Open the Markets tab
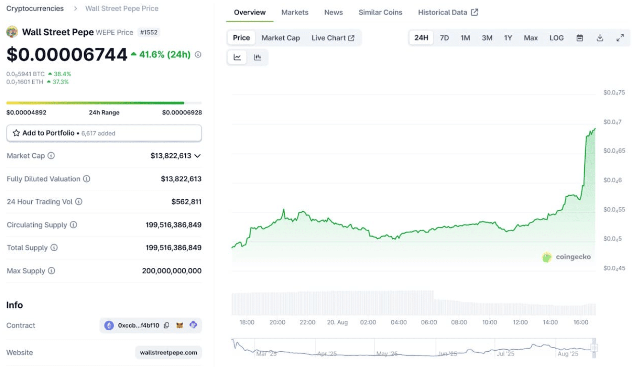 tap(295, 12)
